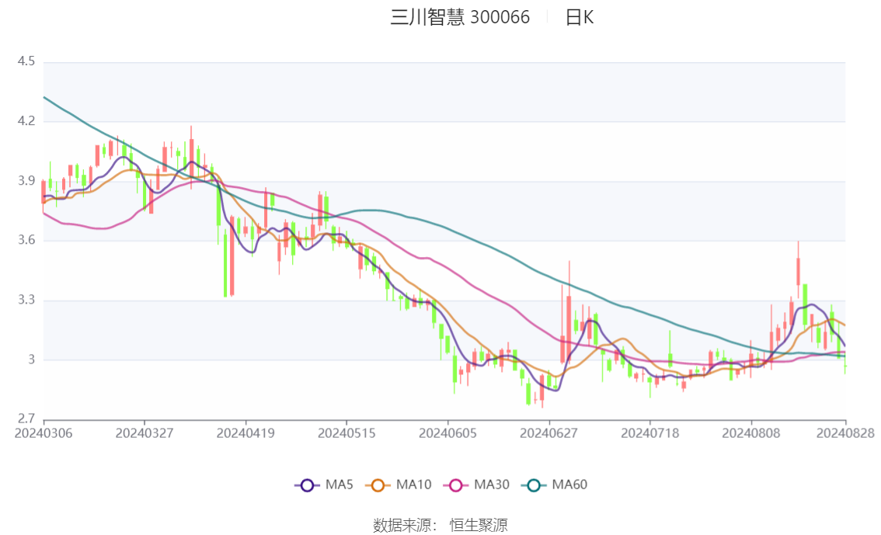This screenshot has width=881, height=535.
Task: Click the long green candlestick dropping to 3.3 in April
Action: coord(225,265)
